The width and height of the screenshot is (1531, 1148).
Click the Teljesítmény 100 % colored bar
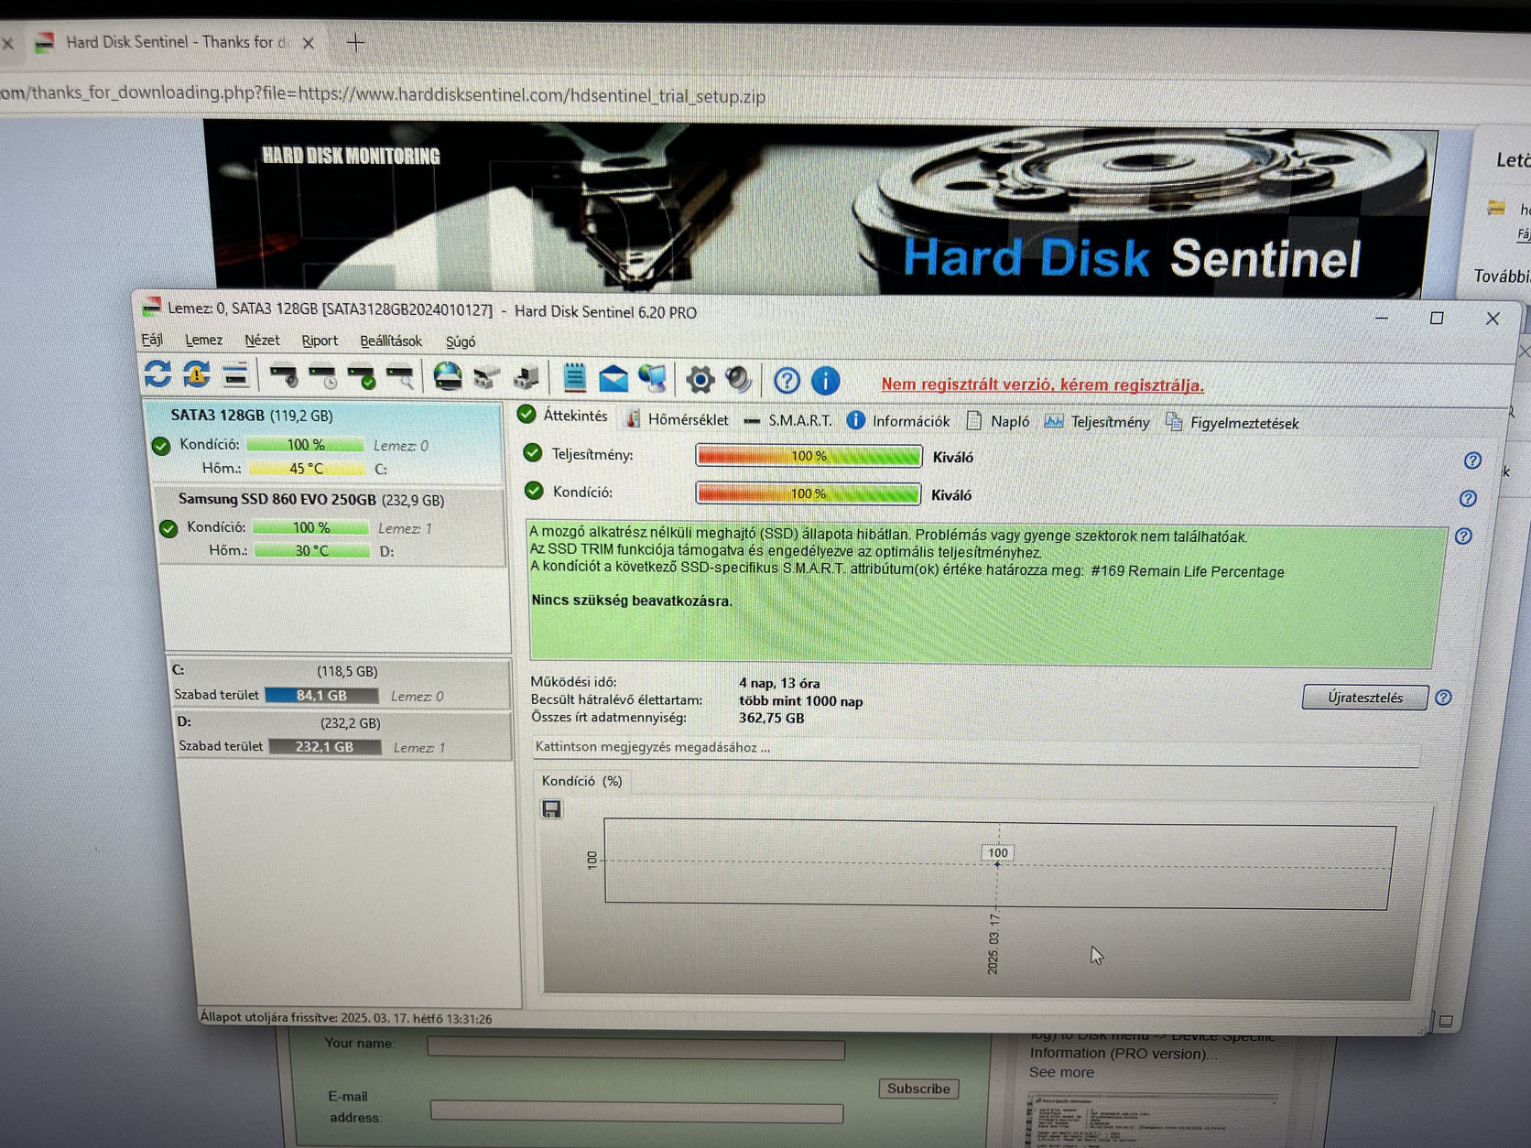pyautogui.click(x=809, y=456)
